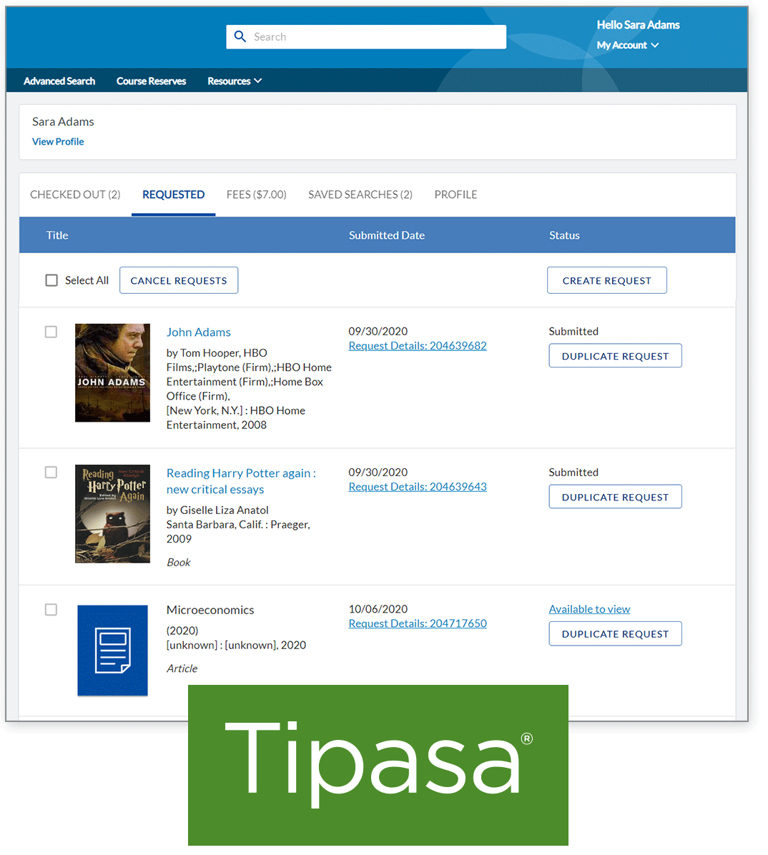
Task: Click the magnifying glass search icon
Action: [x=240, y=36]
